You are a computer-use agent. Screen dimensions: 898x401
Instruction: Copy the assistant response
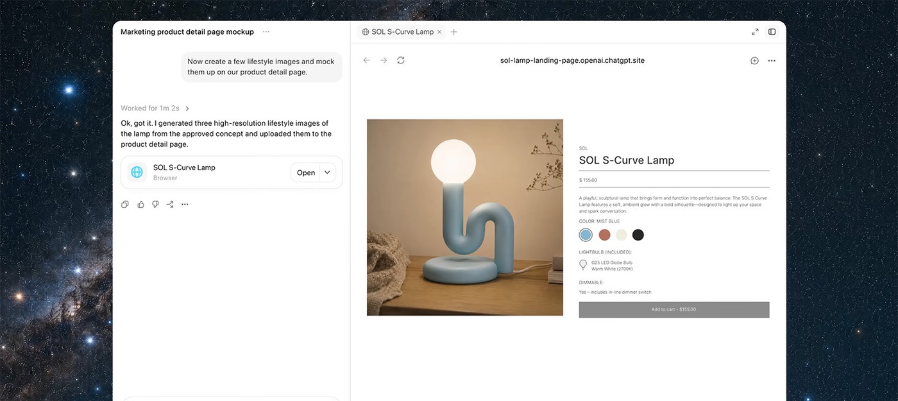(125, 205)
